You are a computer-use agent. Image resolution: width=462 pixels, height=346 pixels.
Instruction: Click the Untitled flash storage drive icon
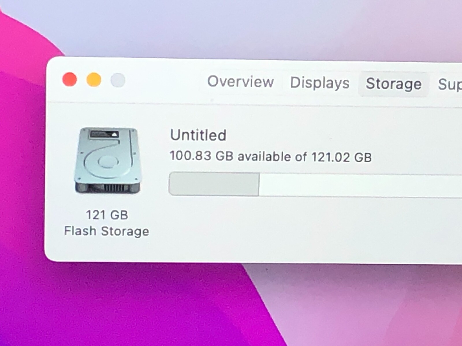[107, 160]
